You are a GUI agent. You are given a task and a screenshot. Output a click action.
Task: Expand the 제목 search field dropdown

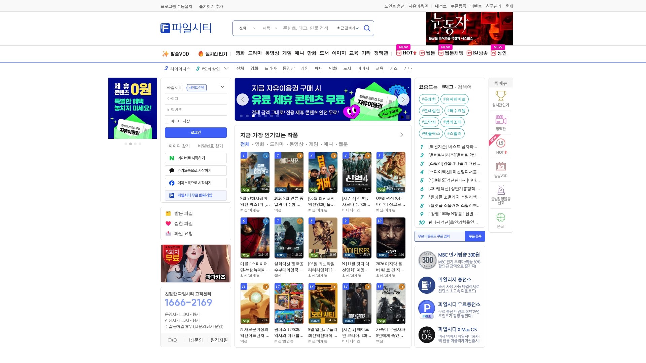(x=270, y=28)
